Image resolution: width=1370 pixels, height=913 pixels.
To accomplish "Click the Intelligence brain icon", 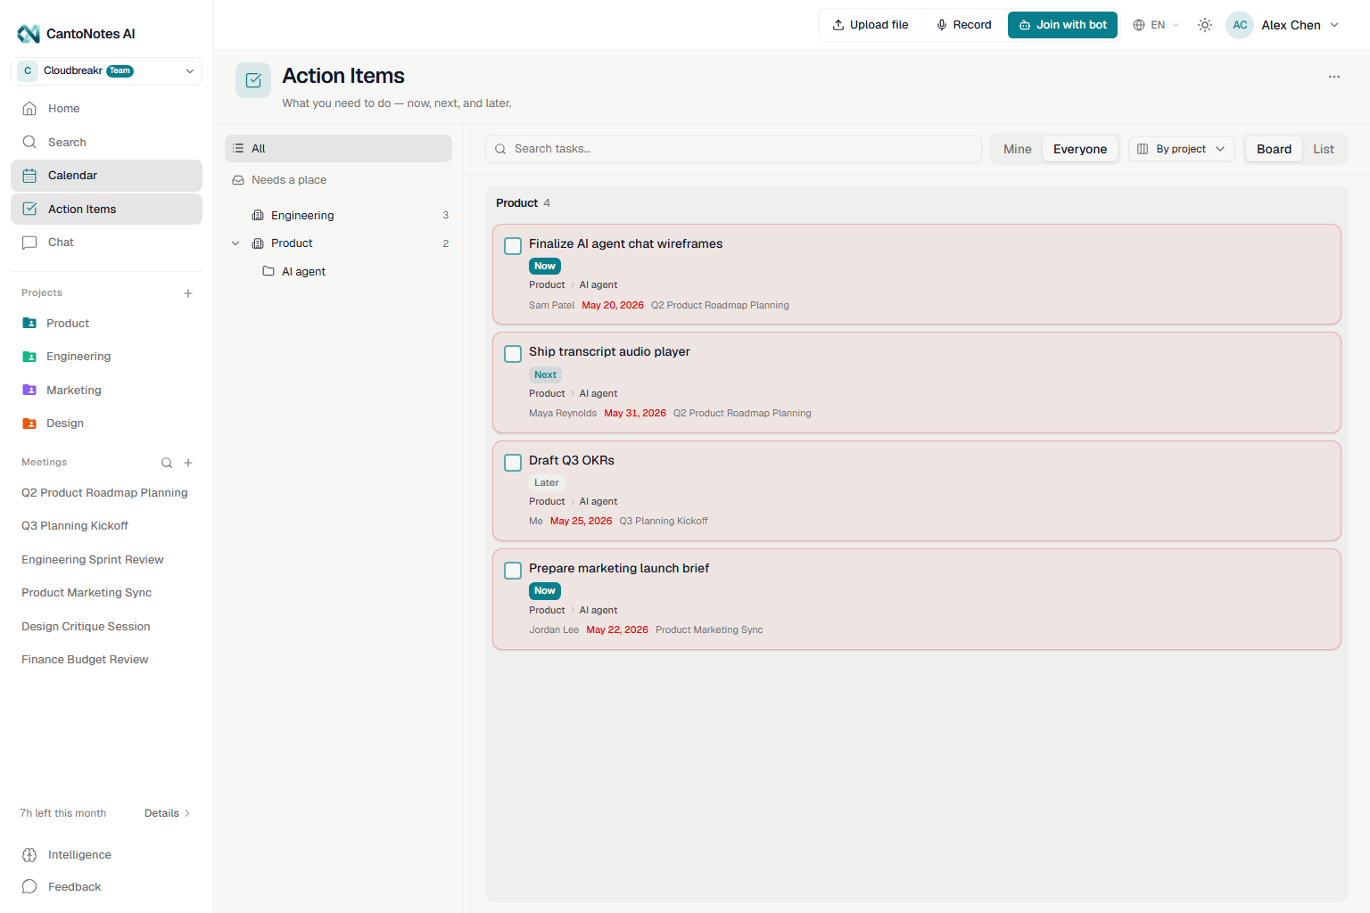I will [x=29, y=855].
